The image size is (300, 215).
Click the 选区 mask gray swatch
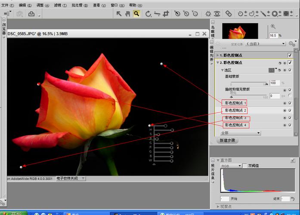271,71
